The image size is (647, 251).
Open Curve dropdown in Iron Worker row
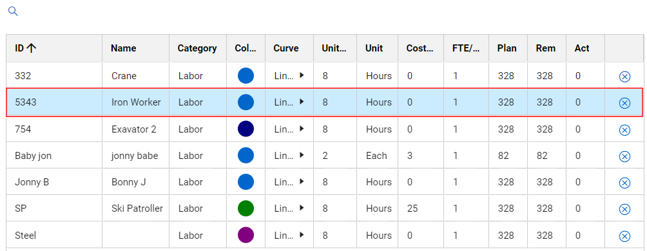point(302,102)
